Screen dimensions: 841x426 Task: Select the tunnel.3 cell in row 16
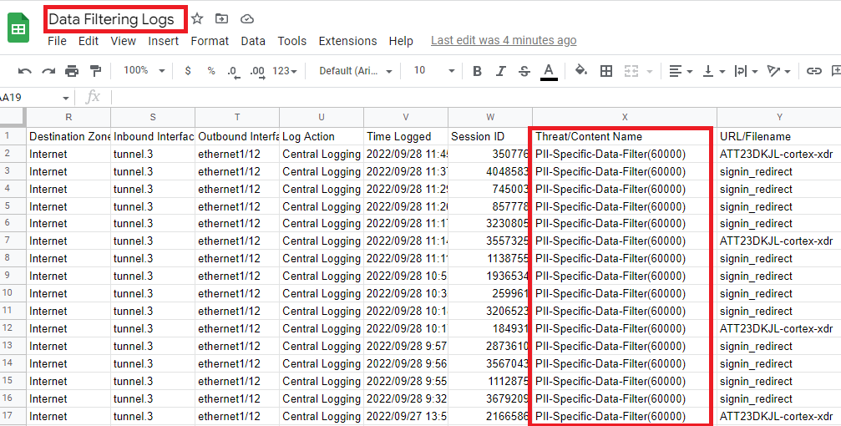tap(152, 398)
